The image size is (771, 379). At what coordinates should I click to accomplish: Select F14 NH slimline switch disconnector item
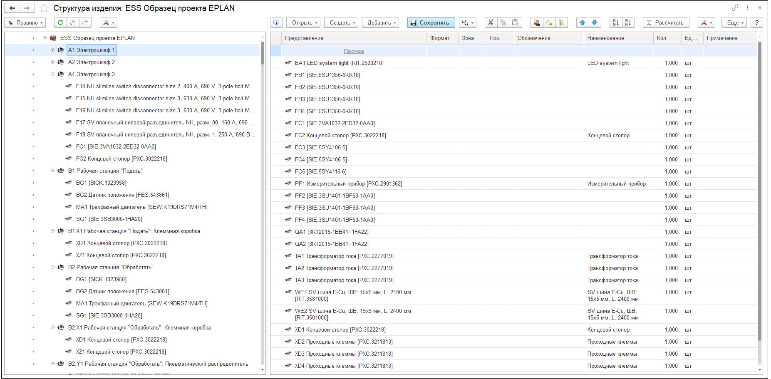coord(165,86)
